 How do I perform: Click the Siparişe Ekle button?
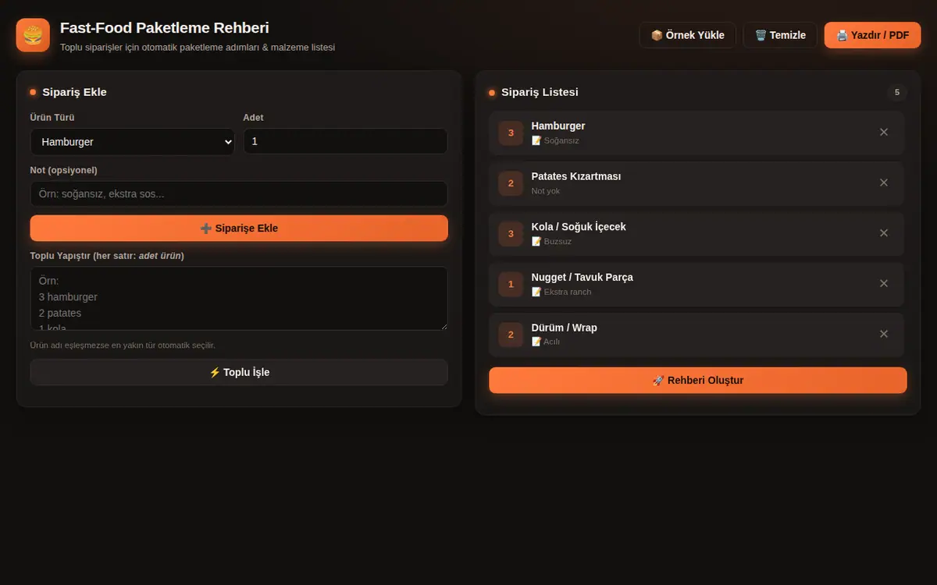[x=239, y=229]
